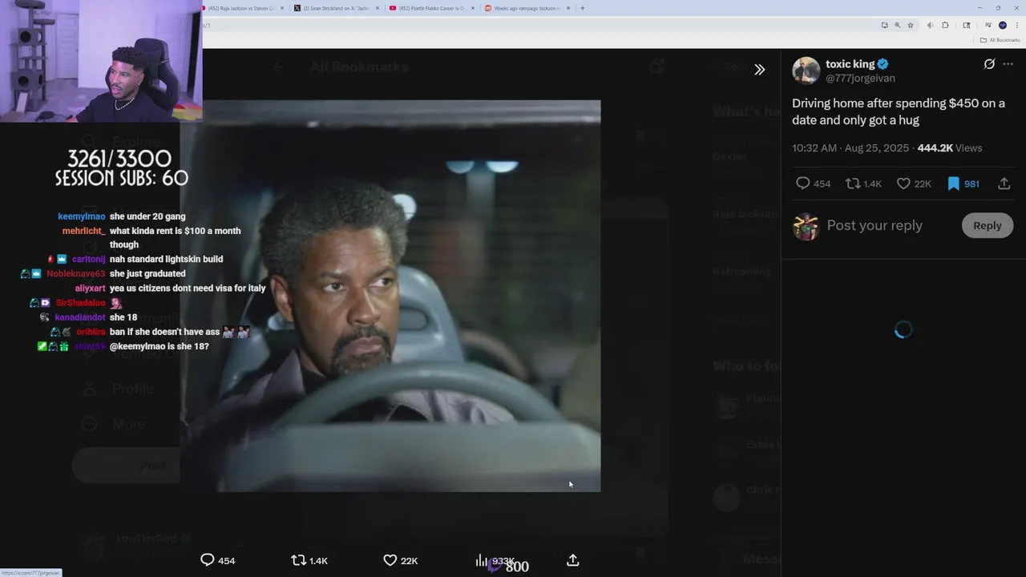Switch to the 'Sean Strickland on X' tab
This screenshot has width=1026, height=577.
(x=335, y=8)
